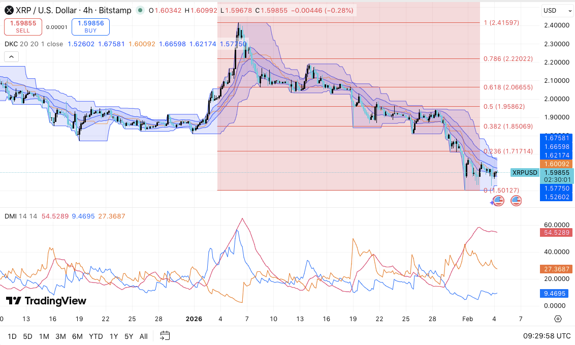575x345 pixels.
Task: Click the 0.618 Fibonacci level label
Action: click(x=508, y=87)
